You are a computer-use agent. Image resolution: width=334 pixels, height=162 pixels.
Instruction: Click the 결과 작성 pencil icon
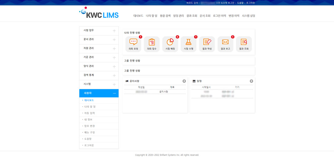(x=207, y=42)
